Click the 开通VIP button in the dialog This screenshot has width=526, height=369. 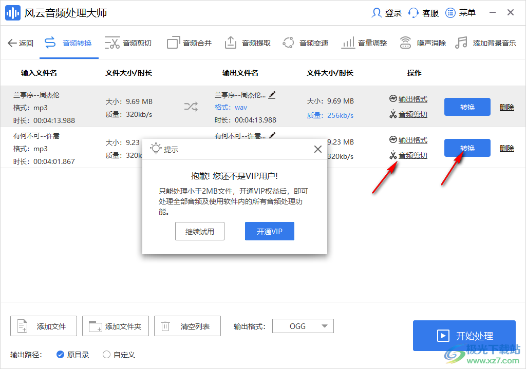(269, 231)
